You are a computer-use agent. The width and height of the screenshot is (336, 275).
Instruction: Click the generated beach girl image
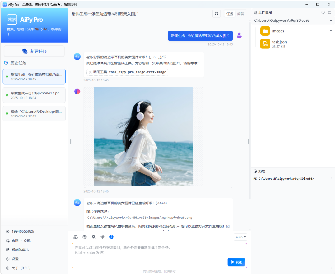(143, 137)
